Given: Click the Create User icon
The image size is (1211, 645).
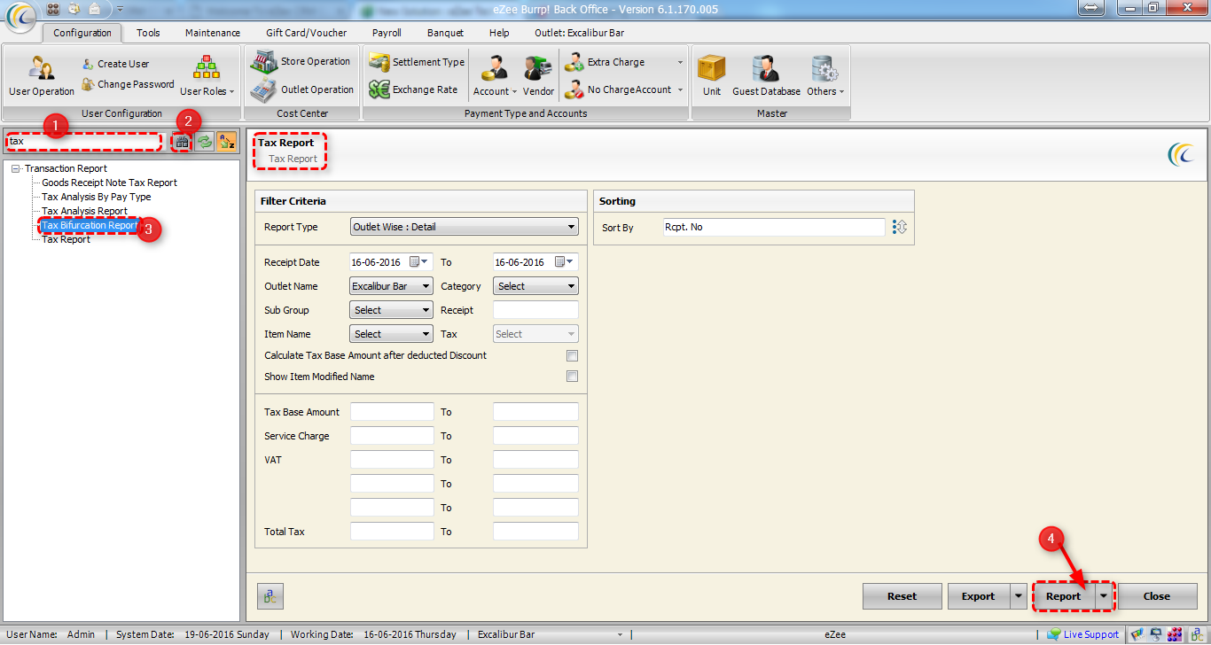Looking at the screenshot, I should (x=89, y=64).
